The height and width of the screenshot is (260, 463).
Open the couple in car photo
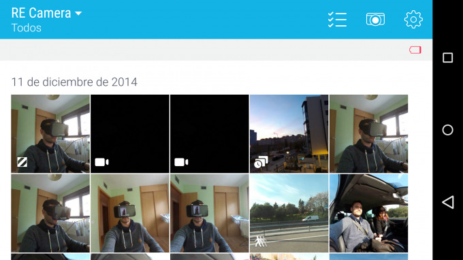tap(368, 213)
